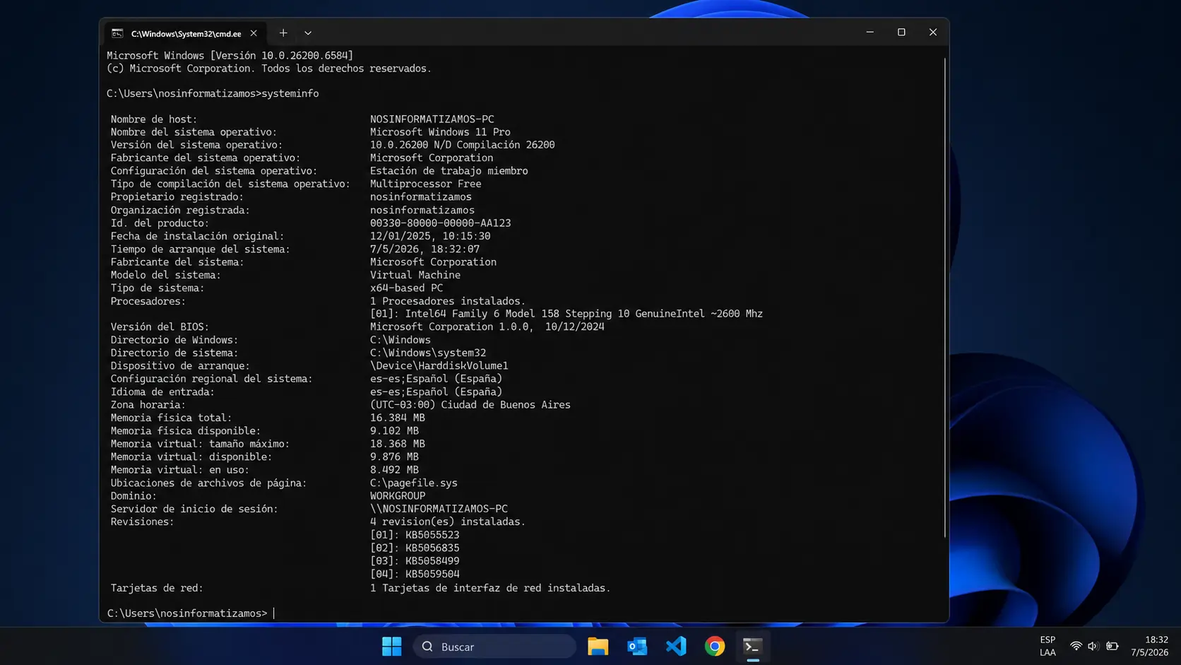The width and height of the screenshot is (1181, 665).
Task: Maximize the terminal window
Action: tap(901, 33)
